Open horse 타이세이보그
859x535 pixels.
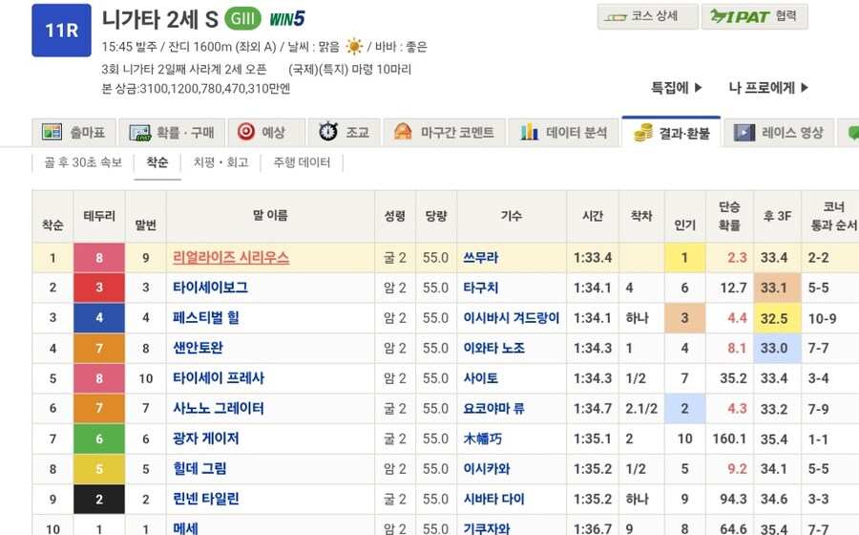point(210,288)
